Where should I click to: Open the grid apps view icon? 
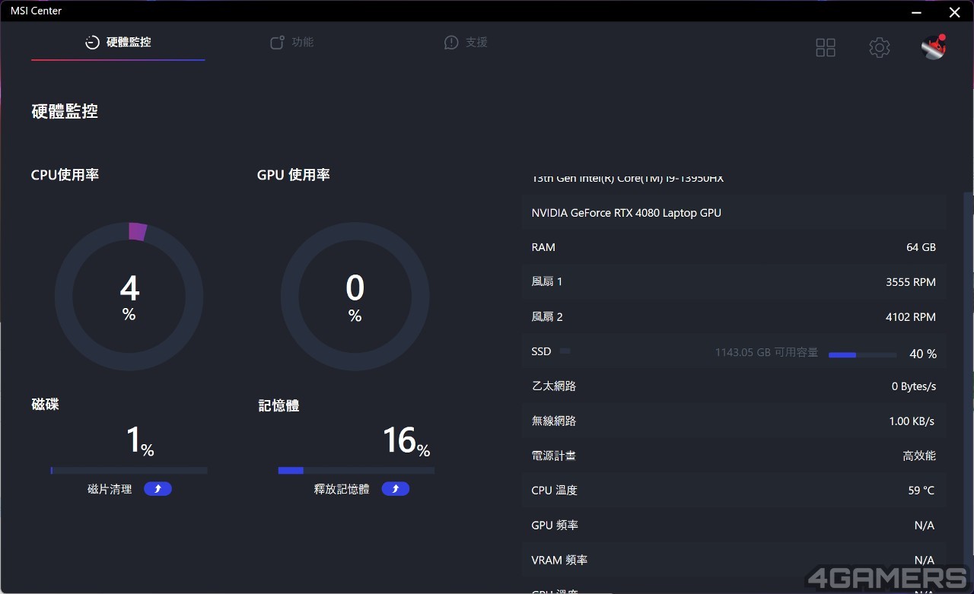pos(826,48)
